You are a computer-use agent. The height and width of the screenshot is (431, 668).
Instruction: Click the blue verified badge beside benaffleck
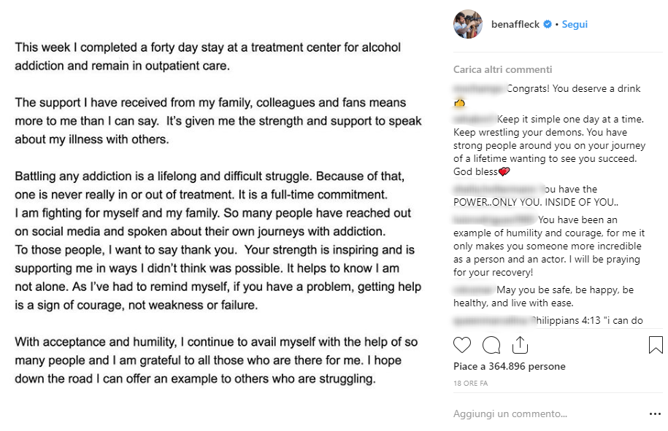point(547,25)
